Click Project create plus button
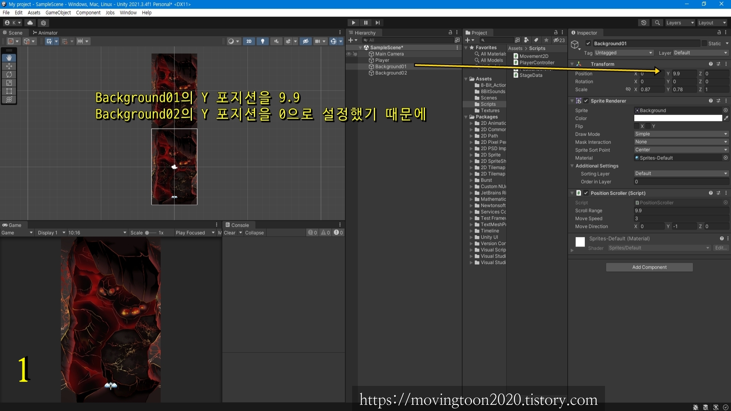Screen dimensions: 731x411 point(469,40)
